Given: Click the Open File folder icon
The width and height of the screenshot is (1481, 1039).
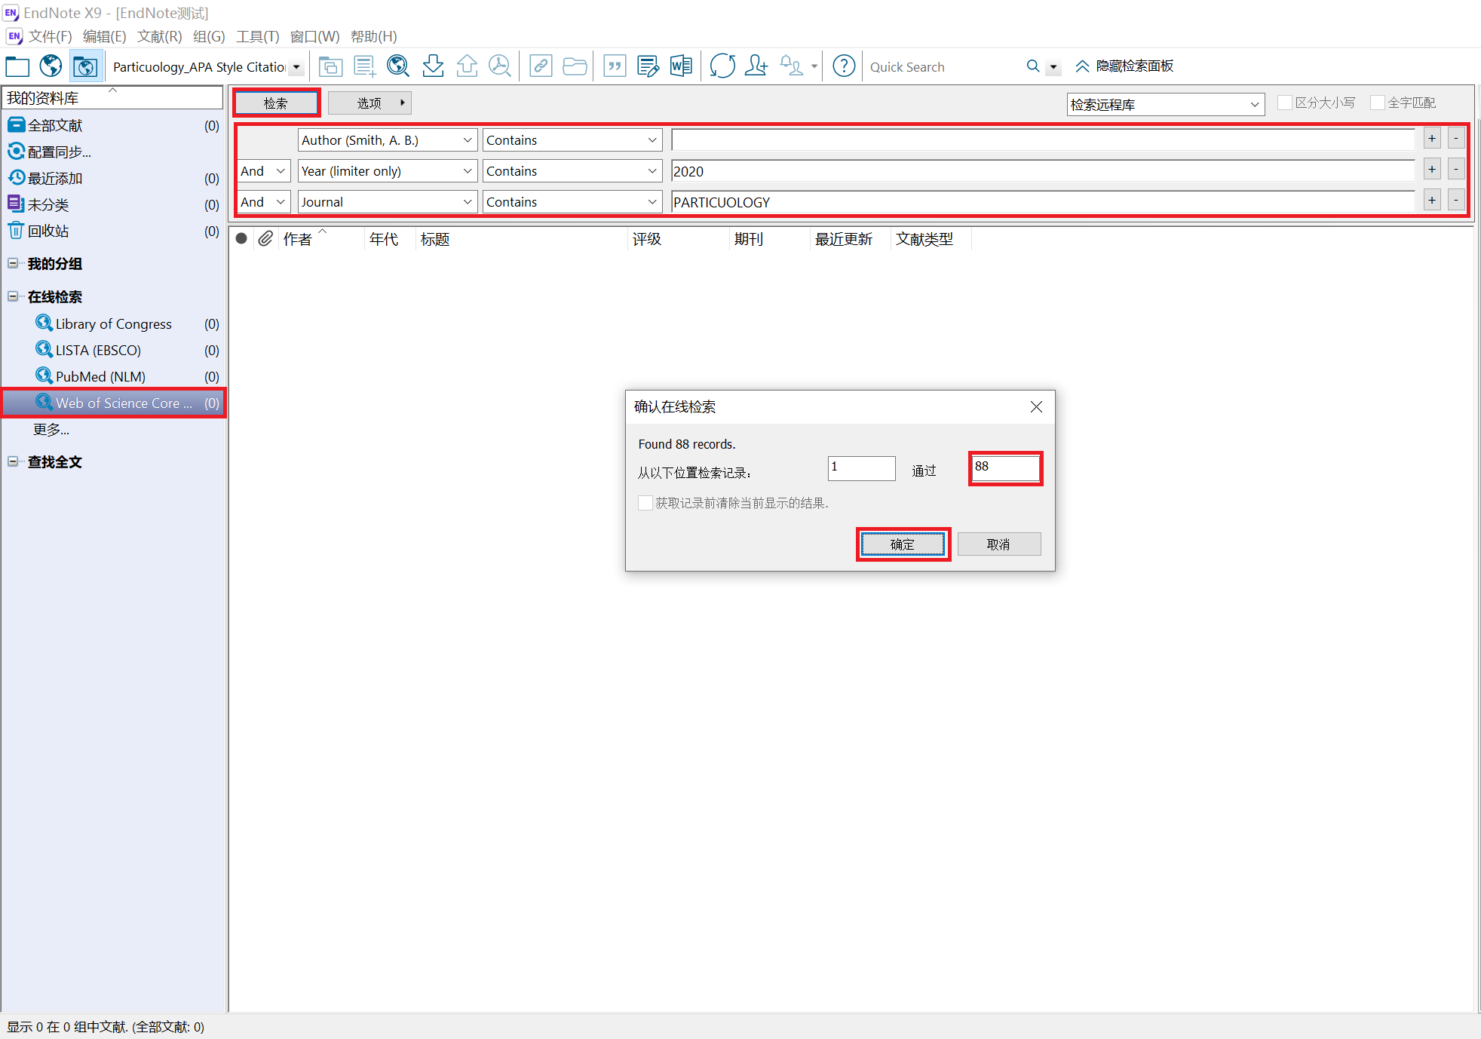Looking at the screenshot, I should point(575,67).
